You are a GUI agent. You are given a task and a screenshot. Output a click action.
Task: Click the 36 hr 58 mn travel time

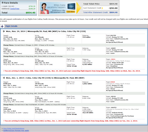coord(72,114)
